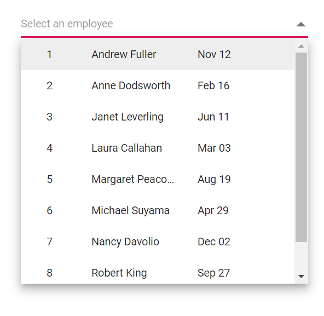
Task: Select Andrew Fuller from the list
Action: coord(124,54)
